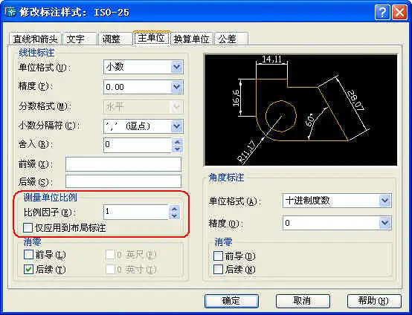
Task: Increase the 比例因子 value with the up arrow
Action: click(175, 209)
